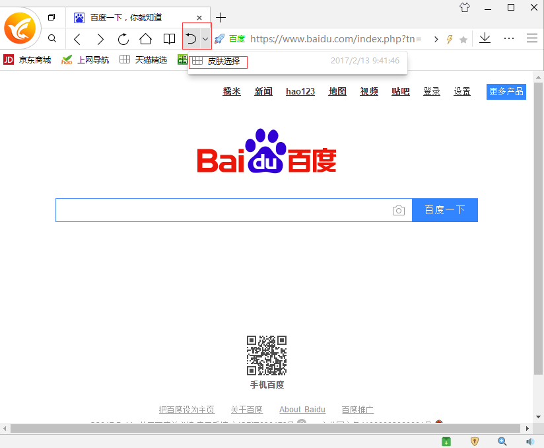Click the 百度一下 search button

(x=444, y=209)
